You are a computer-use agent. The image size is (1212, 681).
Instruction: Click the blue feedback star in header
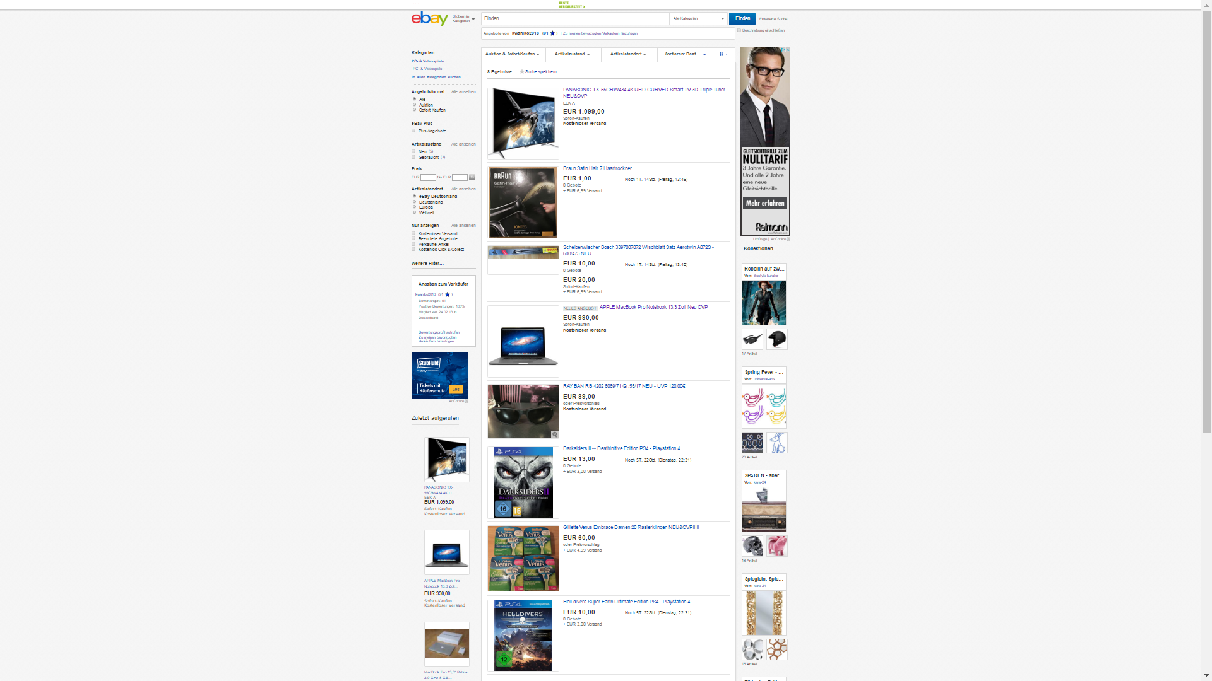click(x=552, y=33)
